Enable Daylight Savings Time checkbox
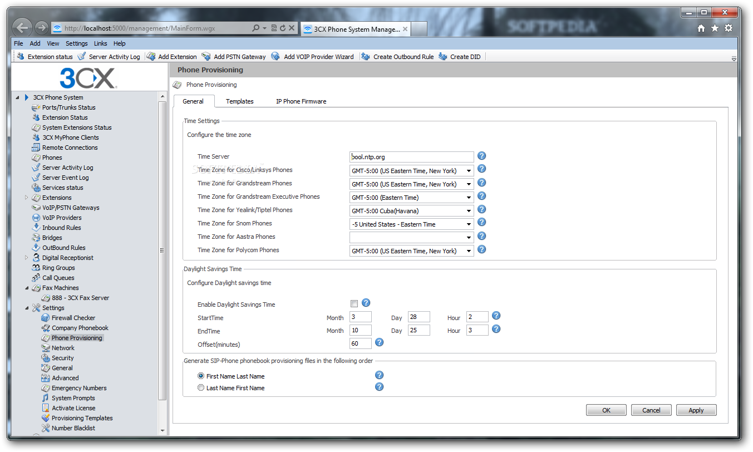Image resolution: width=753 pixels, height=452 pixels. pyautogui.click(x=354, y=304)
